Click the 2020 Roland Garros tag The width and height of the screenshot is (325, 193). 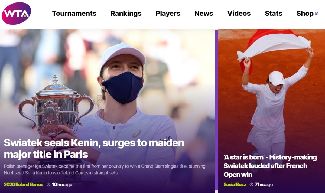point(24,185)
